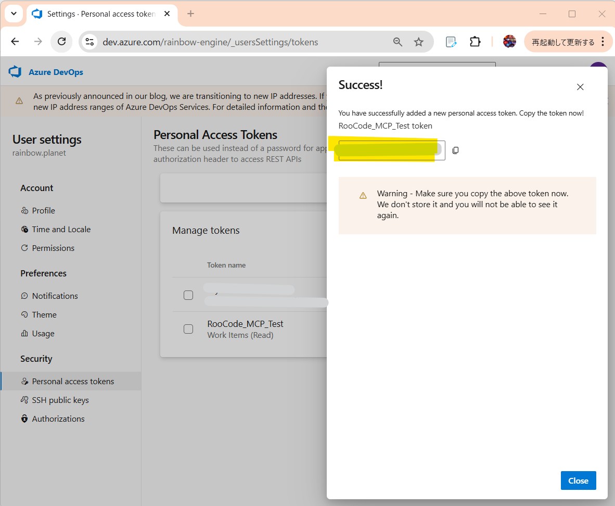Click the Manage tokens heading
Viewport: 615px width, 506px height.
[x=206, y=231]
